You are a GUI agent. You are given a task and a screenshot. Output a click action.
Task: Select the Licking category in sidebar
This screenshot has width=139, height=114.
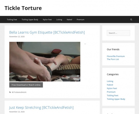(x=110, y=81)
